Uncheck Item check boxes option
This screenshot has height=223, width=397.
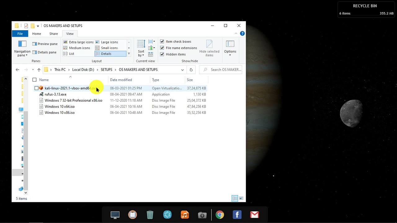coord(176,42)
